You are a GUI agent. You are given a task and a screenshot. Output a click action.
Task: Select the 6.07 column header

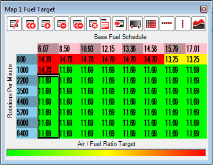48,49
